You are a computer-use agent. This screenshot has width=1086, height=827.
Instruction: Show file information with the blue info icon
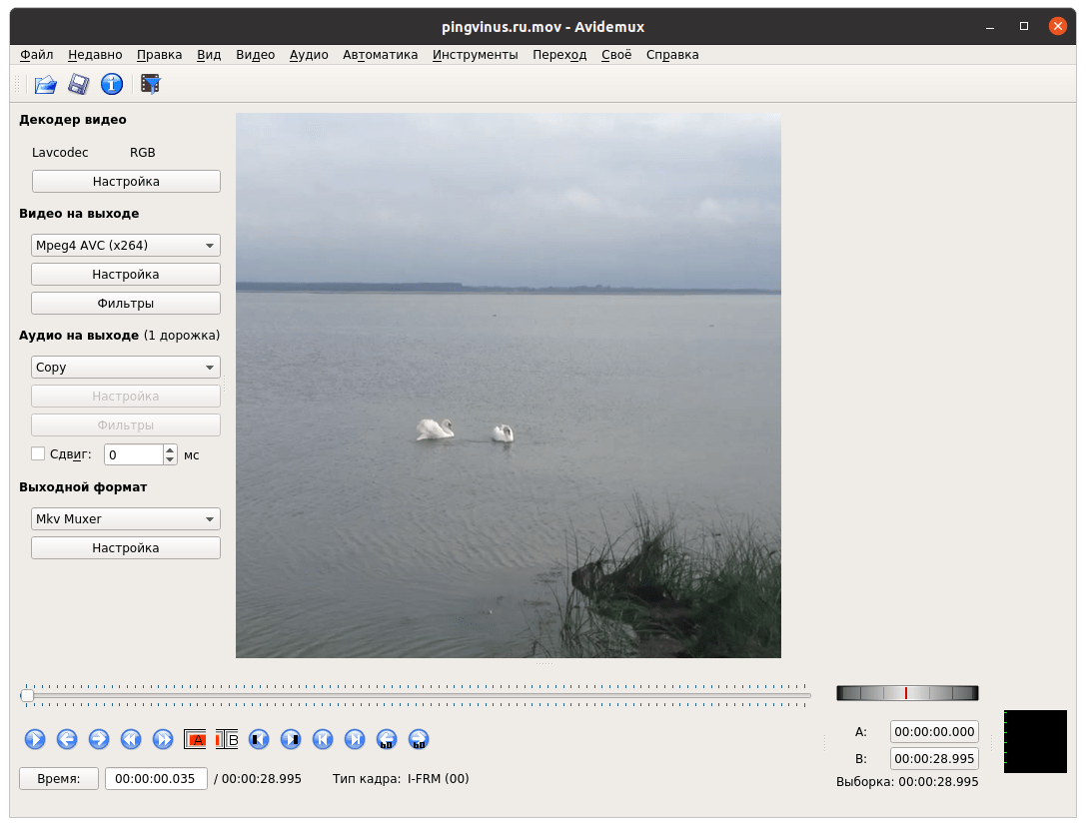tap(112, 85)
